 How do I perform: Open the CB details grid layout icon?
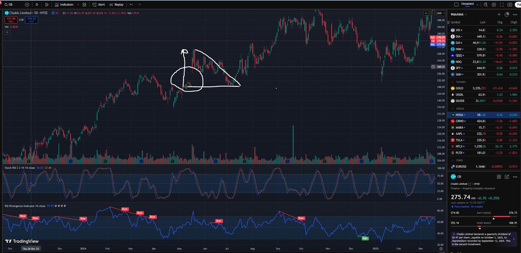pos(499,177)
